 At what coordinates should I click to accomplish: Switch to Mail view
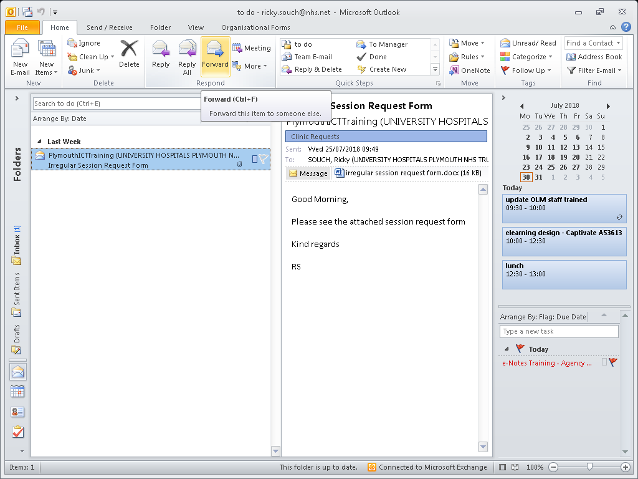click(x=18, y=372)
